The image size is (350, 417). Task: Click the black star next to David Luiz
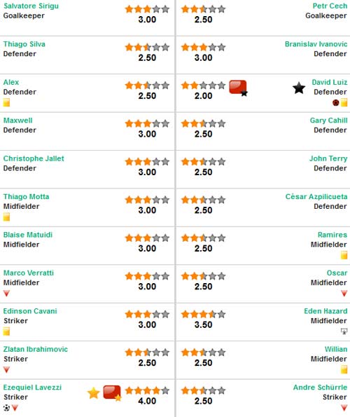[x=299, y=88]
